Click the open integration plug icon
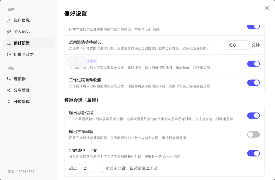 [x=9, y=102]
